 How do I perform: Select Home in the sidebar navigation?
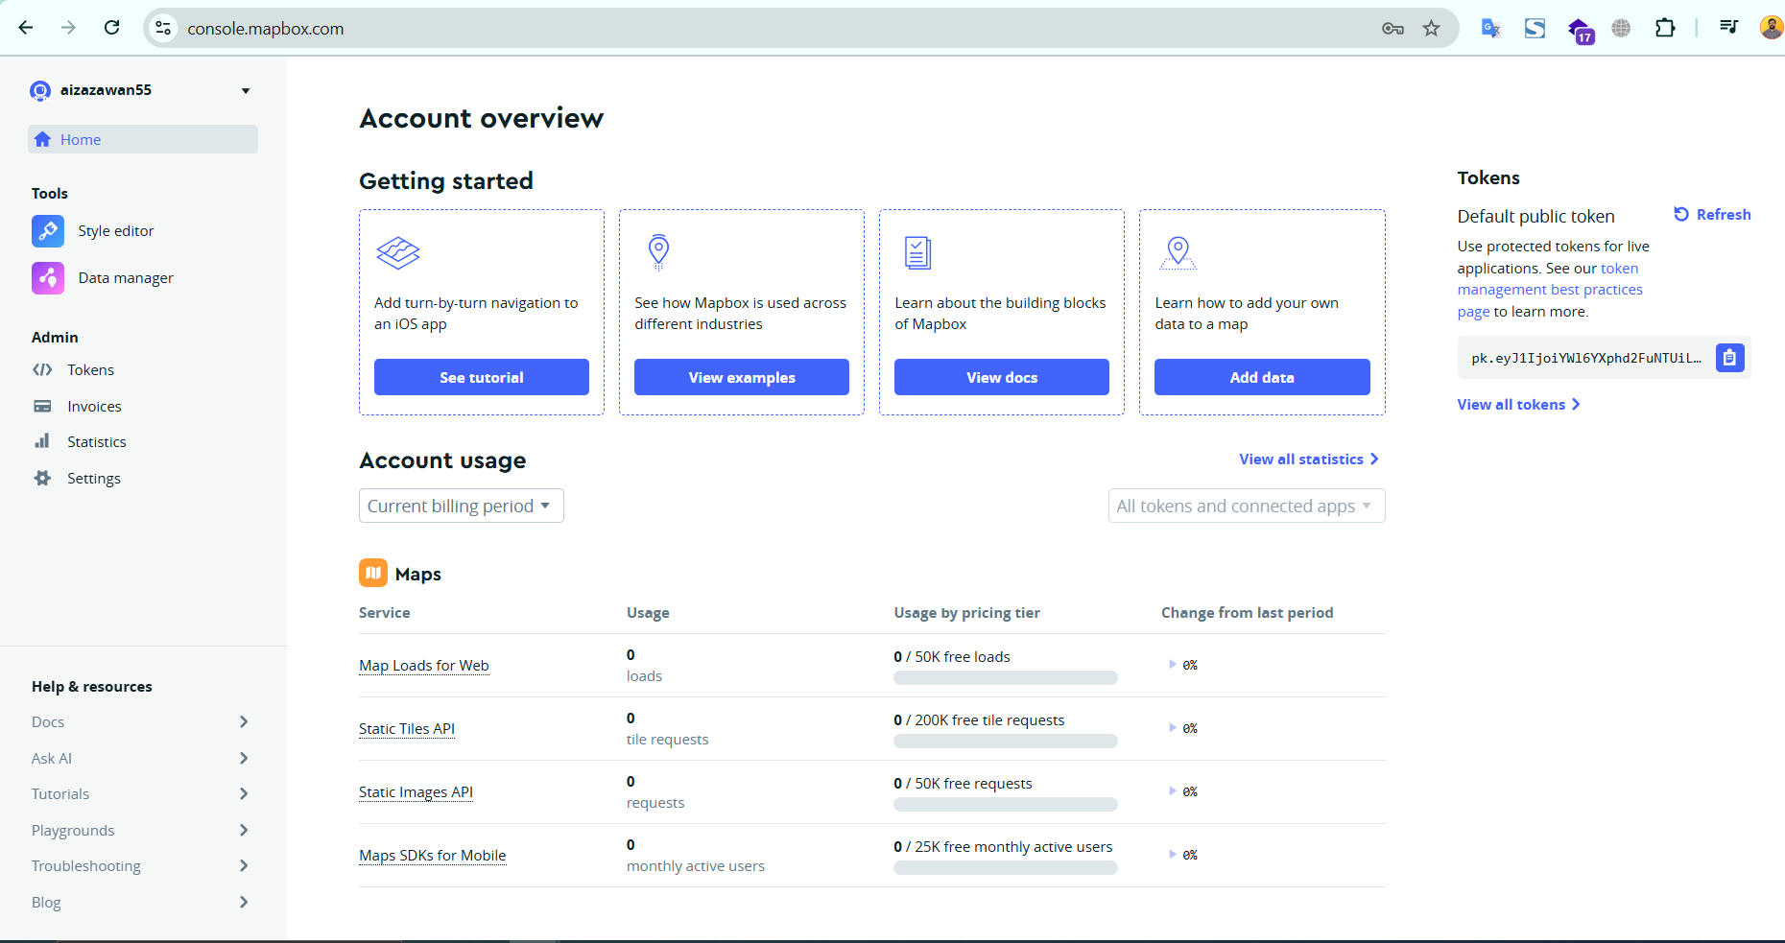[x=82, y=139]
